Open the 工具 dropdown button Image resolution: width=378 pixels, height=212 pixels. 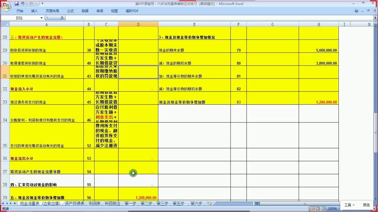tap(350, 205)
